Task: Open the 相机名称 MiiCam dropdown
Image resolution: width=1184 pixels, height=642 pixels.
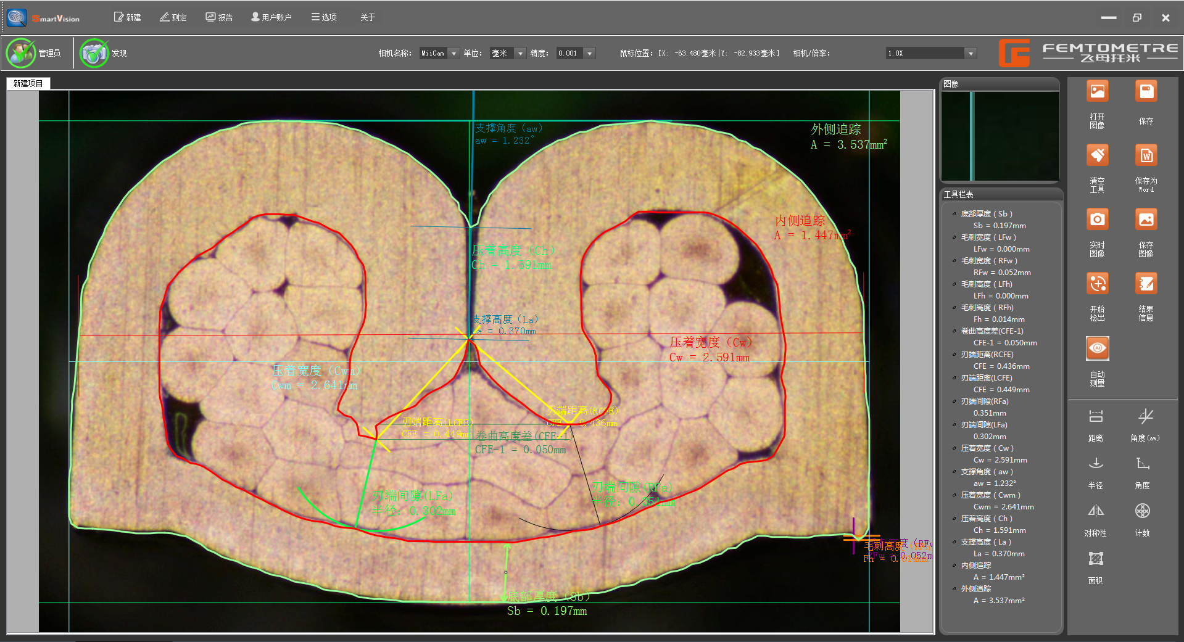Action: [453, 54]
